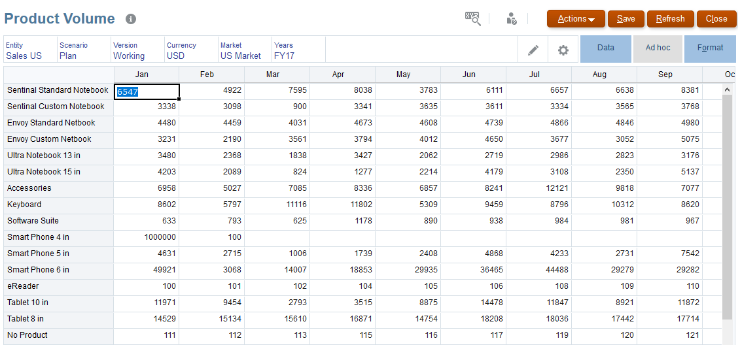Image resolution: width=740 pixels, height=345 pixels.
Task: Switch to the Data tab
Action: tap(606, 48)
